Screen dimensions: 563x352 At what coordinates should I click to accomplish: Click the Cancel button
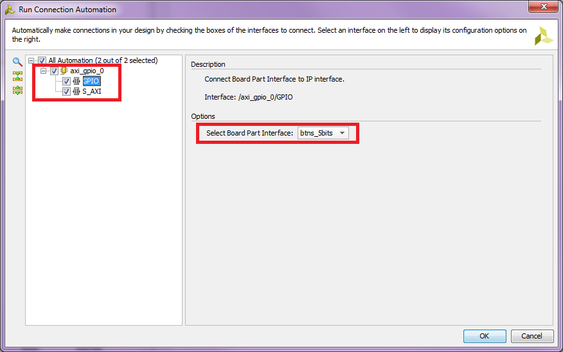(x=532, y=336)
